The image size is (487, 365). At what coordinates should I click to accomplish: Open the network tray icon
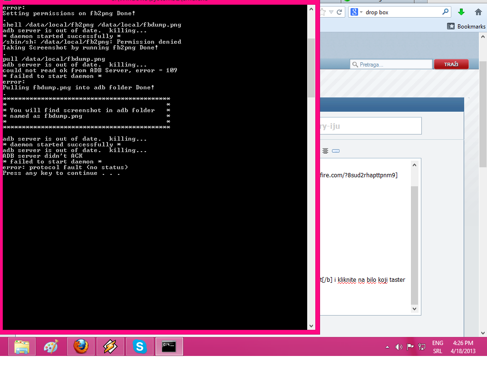pos(422,347)
